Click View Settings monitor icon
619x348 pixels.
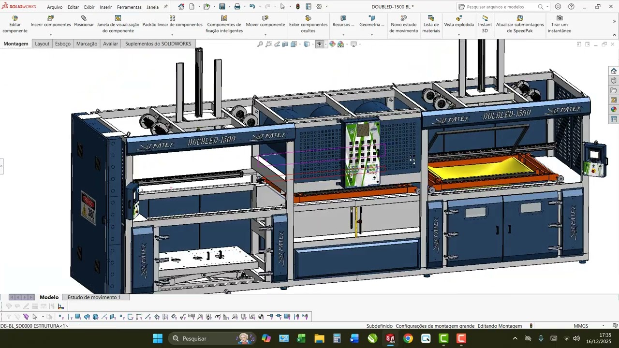pos(354,44)
